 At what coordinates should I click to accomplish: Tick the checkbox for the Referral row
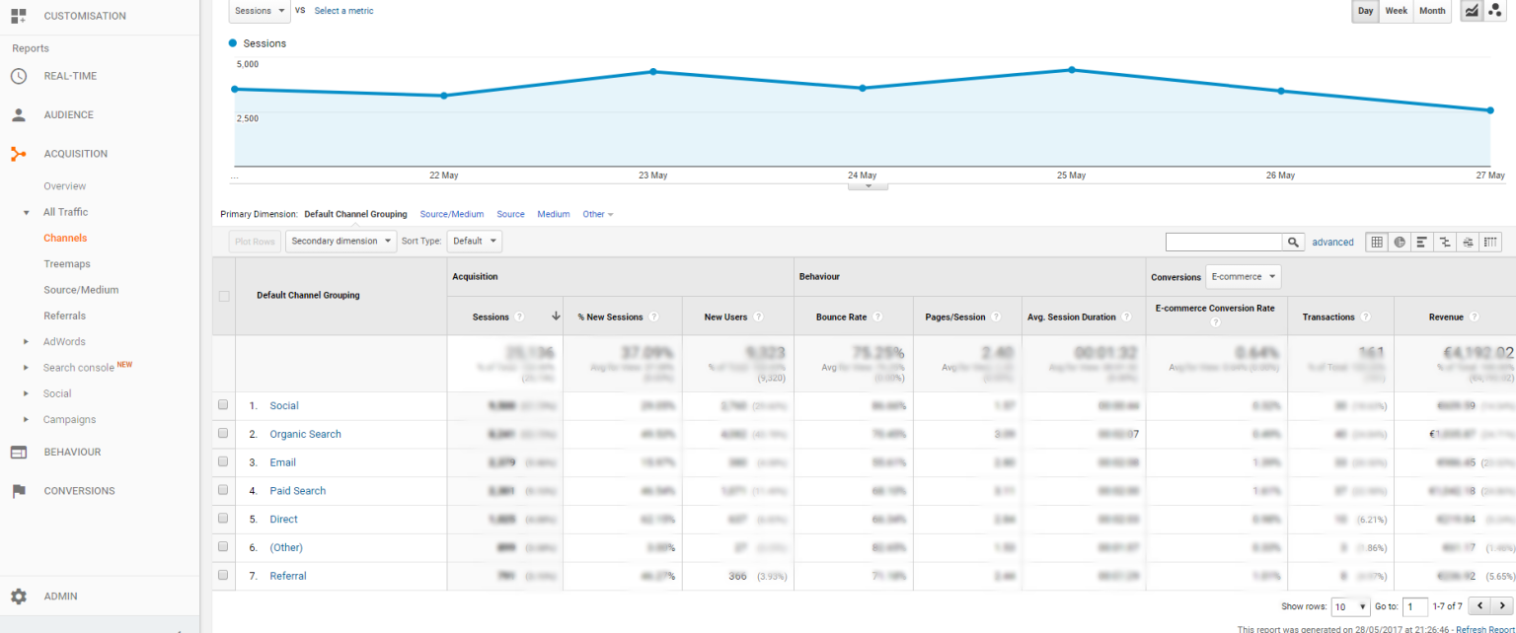click(x=223, y=576)
